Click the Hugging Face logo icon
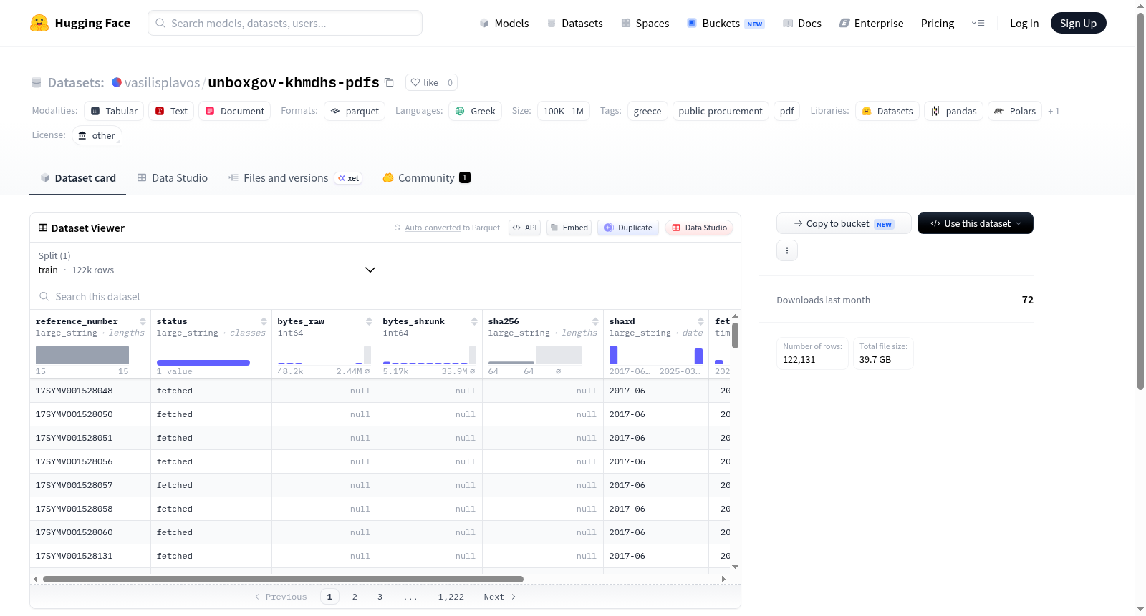1146x616 pixels. pos(39,23)
